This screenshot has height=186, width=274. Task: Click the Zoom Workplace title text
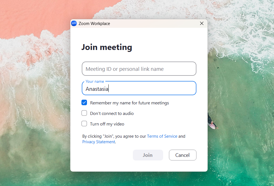pos(94,24)
